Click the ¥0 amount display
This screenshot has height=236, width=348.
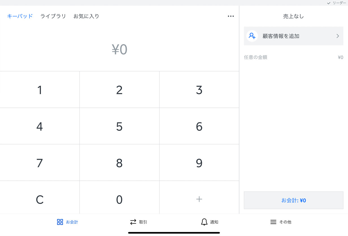pyautogui.click(x=119, y=49)
